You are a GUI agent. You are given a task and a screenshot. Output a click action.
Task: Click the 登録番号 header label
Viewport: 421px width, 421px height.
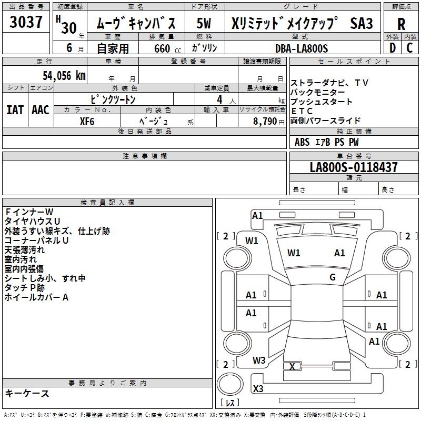tap(188, 62)
